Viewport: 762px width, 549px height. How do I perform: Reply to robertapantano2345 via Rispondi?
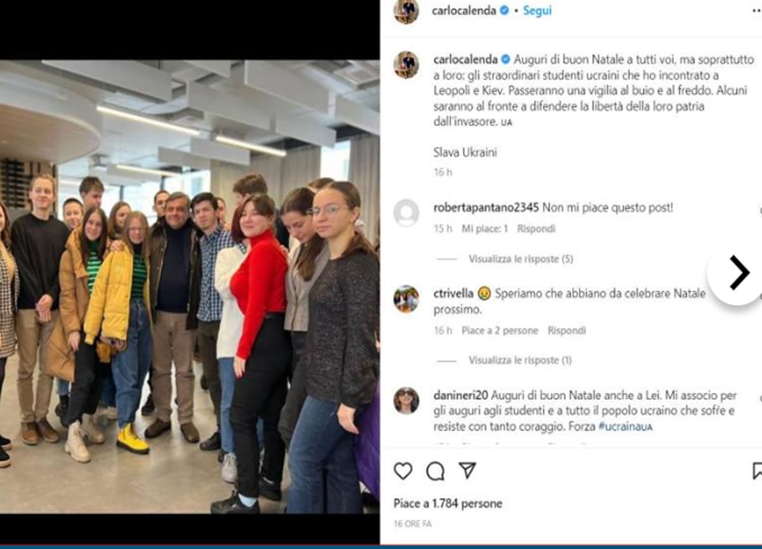(537, 229)
